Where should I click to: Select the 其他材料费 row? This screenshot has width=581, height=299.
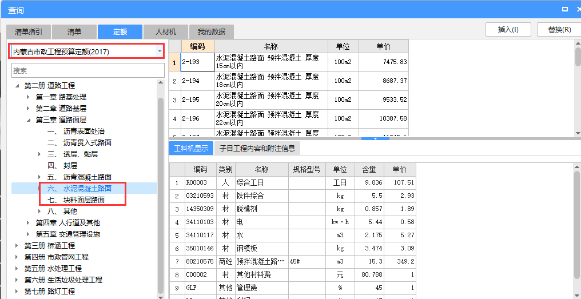pyautogui.click(x=293, y=275)
